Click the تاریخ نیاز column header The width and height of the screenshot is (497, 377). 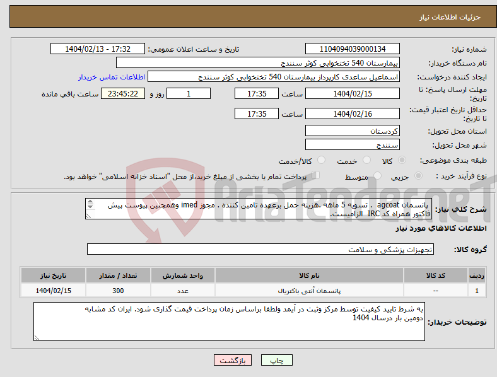pos(53,275)
